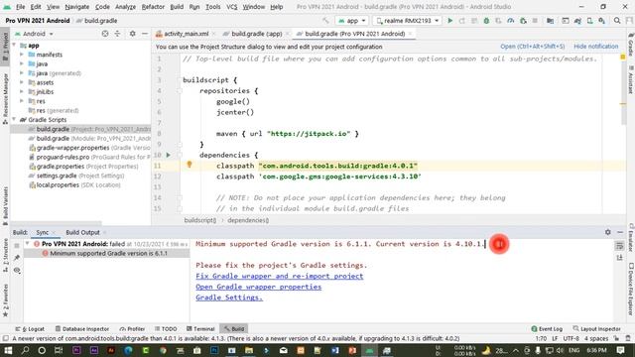Click the Collapse All icon in Project panel
This screenshot has width=635, height=357.
tap(117, 34)
